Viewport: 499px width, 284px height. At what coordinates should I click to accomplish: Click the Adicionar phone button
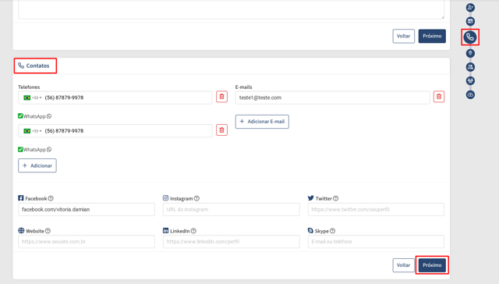tap(37, 165)
